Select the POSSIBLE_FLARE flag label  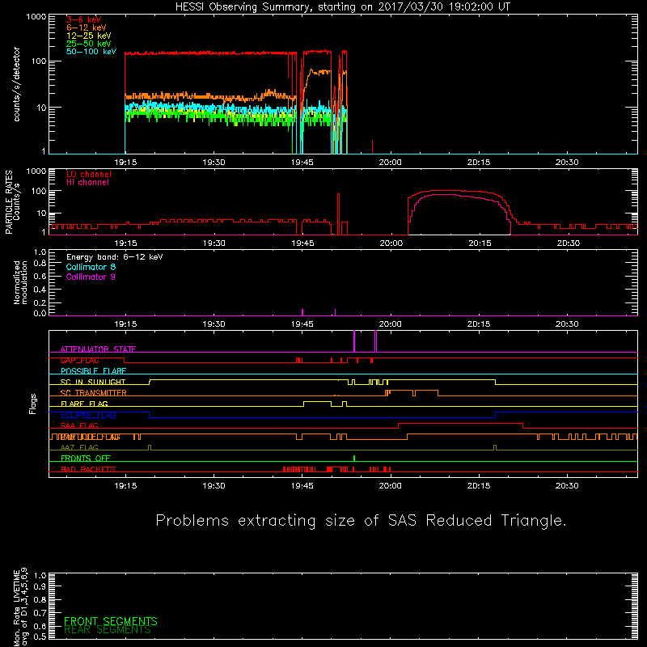point(93,371)
